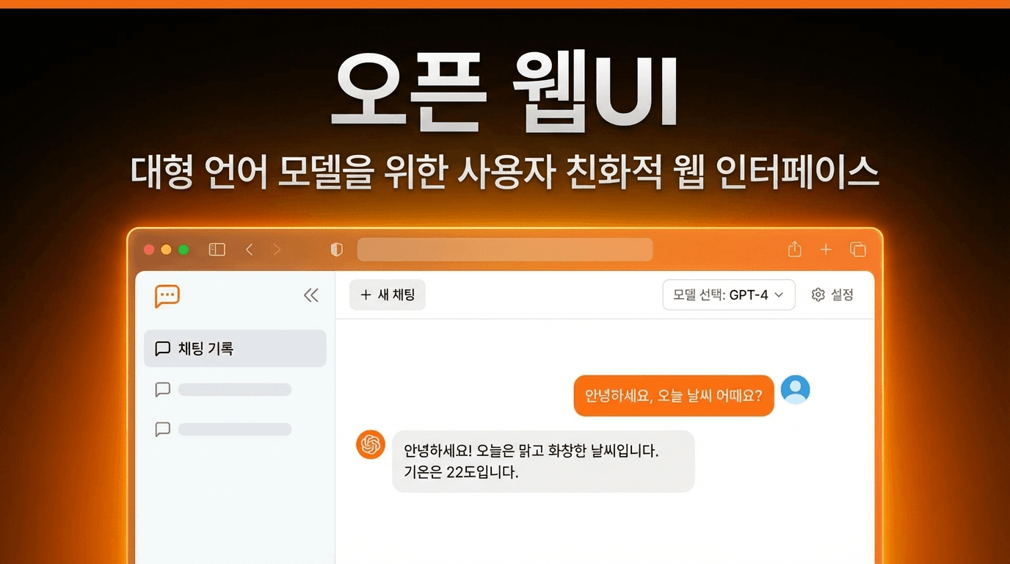Collapse the sidebar with double chevron
The width and height of the screenshot is (1010, 564).
pos(311,295)
